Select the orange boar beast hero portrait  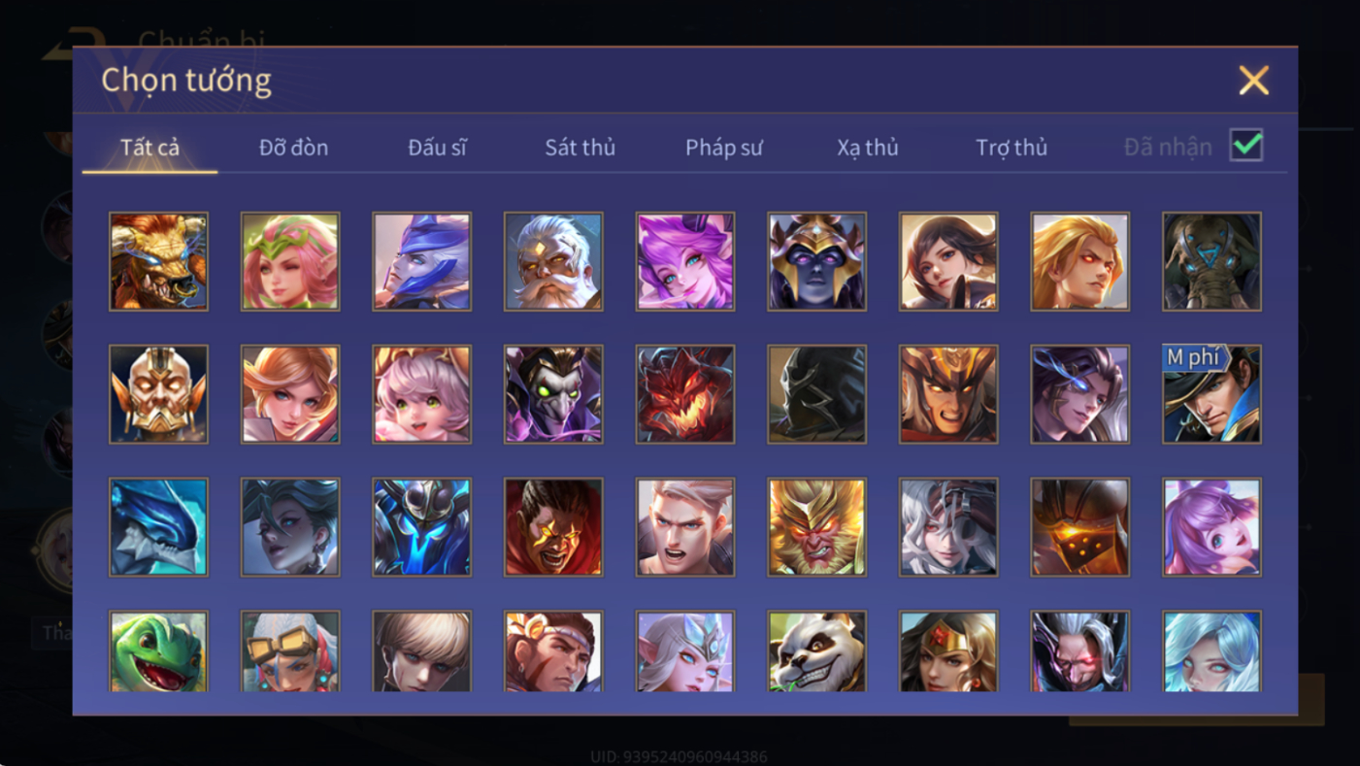click(158, 262)
